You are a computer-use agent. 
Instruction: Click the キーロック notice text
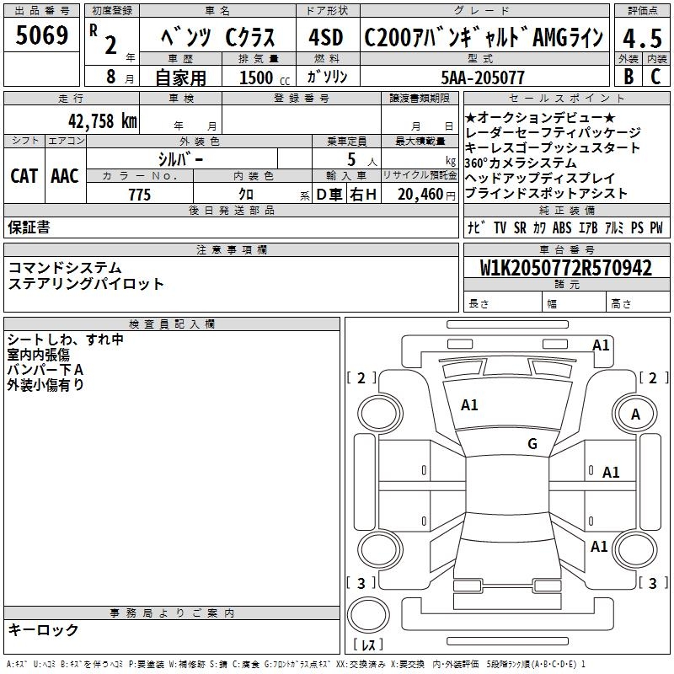43,629
